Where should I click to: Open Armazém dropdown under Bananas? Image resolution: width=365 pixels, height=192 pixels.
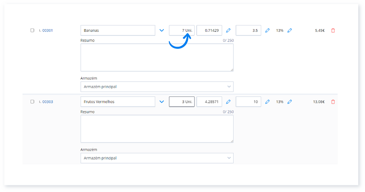coord(156,86)
